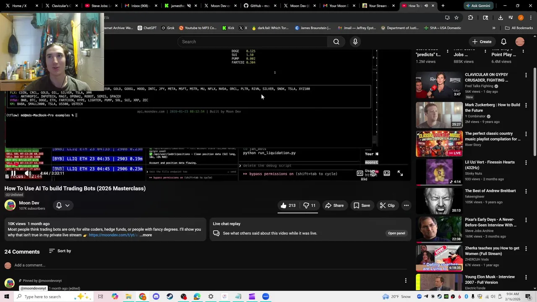The height and width of the screenshot is (302, 537).
Task: Open the Chrome extensions puzzle icon
Action: 470,18
